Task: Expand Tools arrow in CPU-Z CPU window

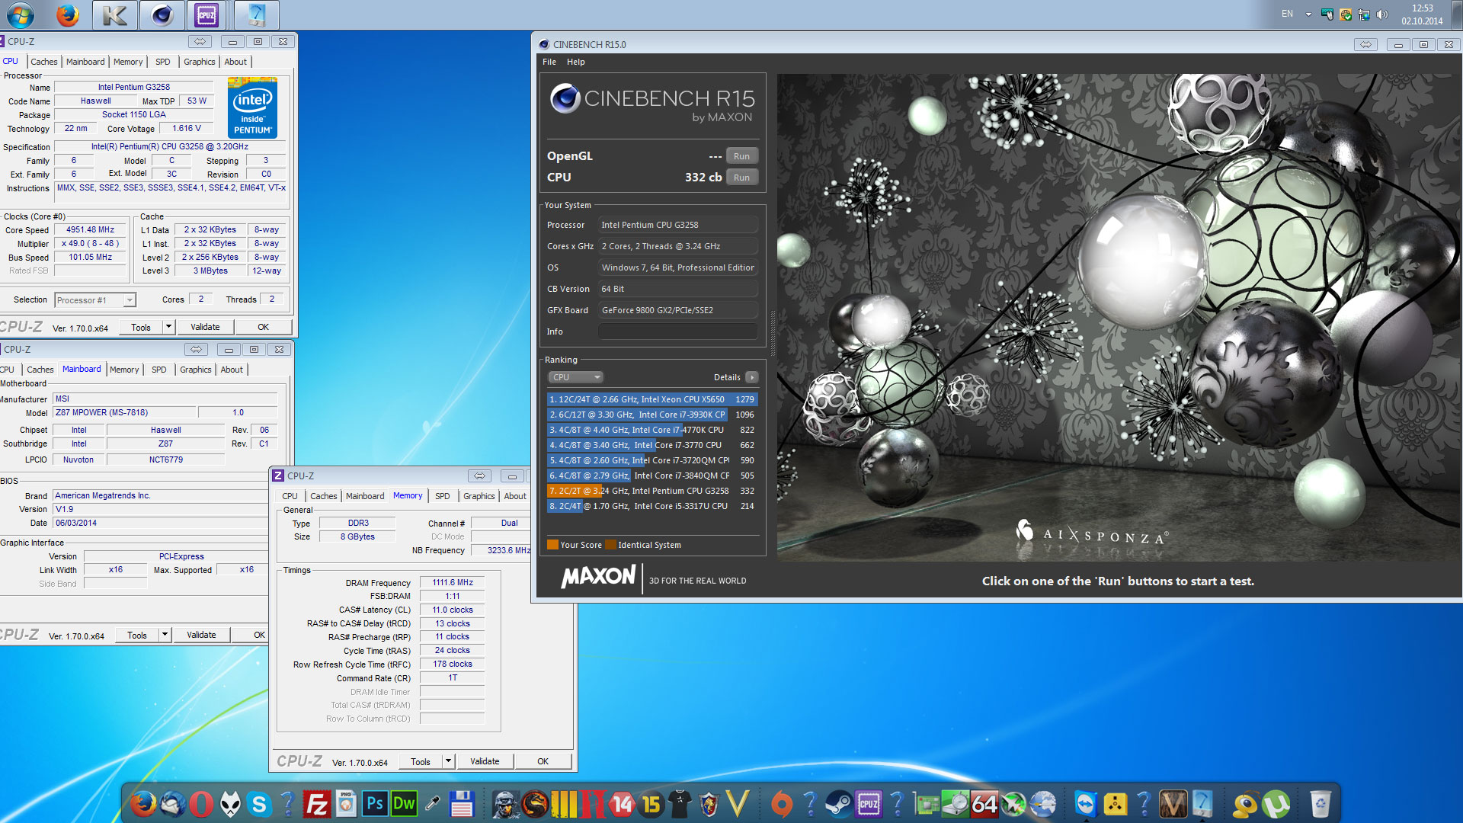Action: pyautogui.click(x=168, y=327)
